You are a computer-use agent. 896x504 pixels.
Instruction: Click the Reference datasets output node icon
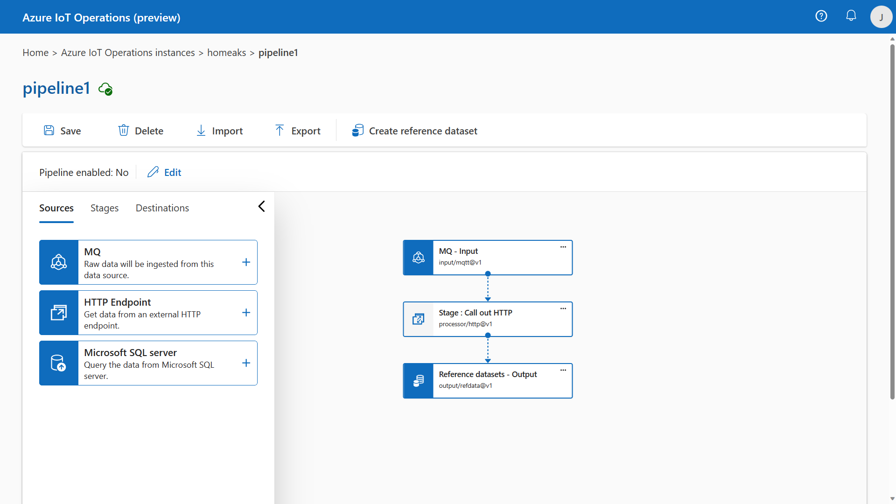[x=419, y=381]
